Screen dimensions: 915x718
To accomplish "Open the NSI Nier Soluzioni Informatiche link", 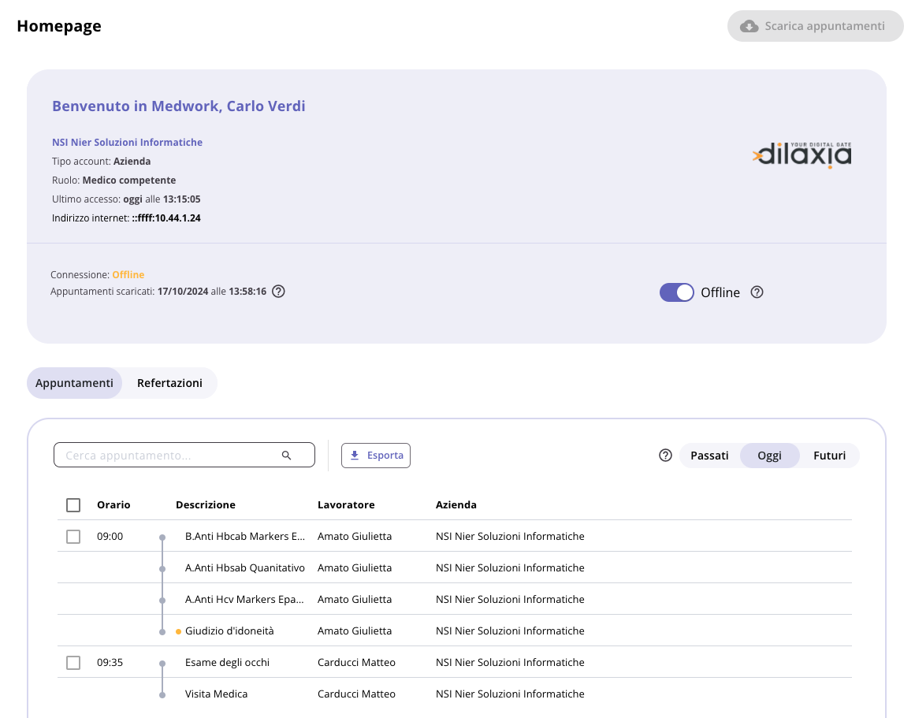I will [x=127, y=142].
